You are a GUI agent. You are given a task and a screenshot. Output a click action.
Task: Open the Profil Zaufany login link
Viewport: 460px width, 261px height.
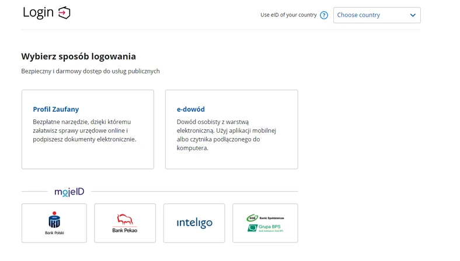[56, 109]
